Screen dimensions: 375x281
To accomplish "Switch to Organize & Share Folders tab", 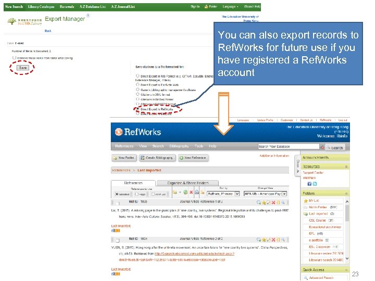I will point(187,183).
